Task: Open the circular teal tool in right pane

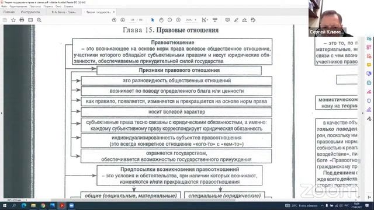Action: click(x=369, y=83)
